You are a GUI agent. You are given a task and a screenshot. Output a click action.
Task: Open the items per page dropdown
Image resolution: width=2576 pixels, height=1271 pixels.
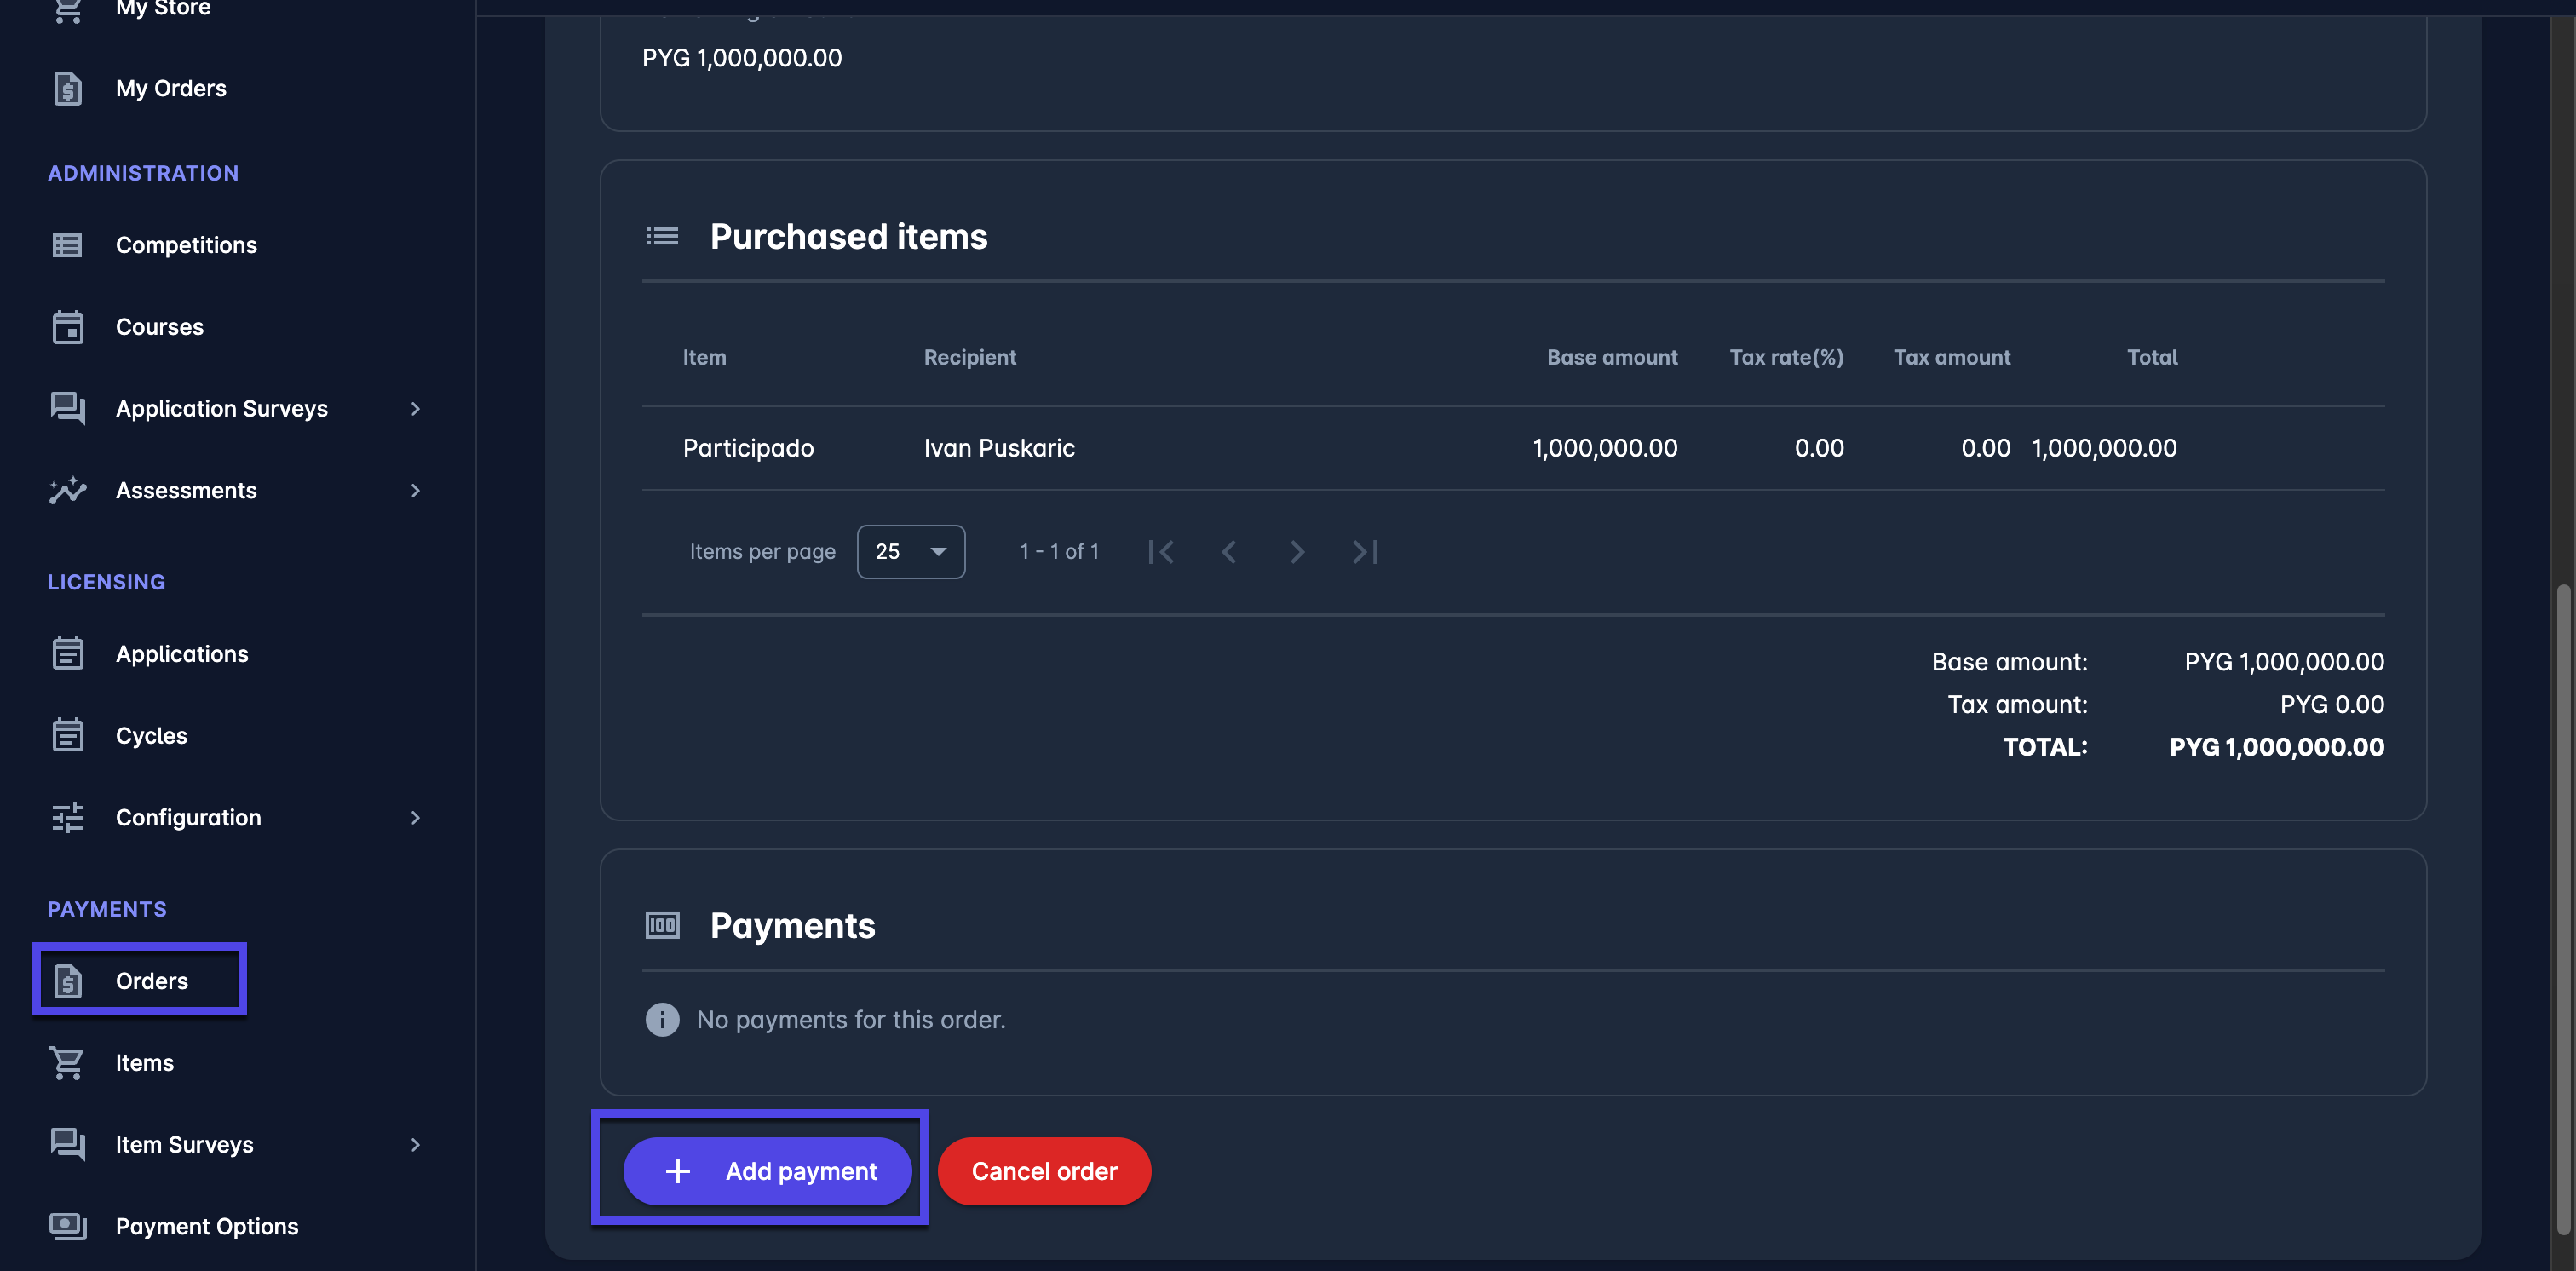[x=910, y=552]
